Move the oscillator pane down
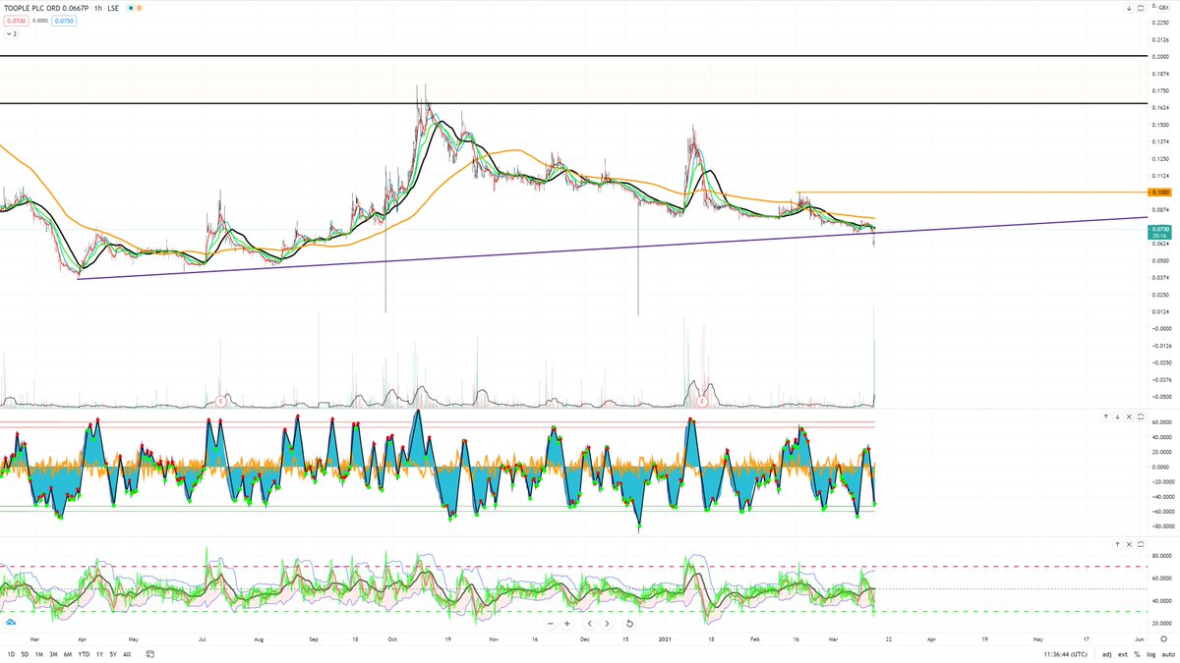The height and width of the screenshot is (663, 1180). tap(1117, 416)
